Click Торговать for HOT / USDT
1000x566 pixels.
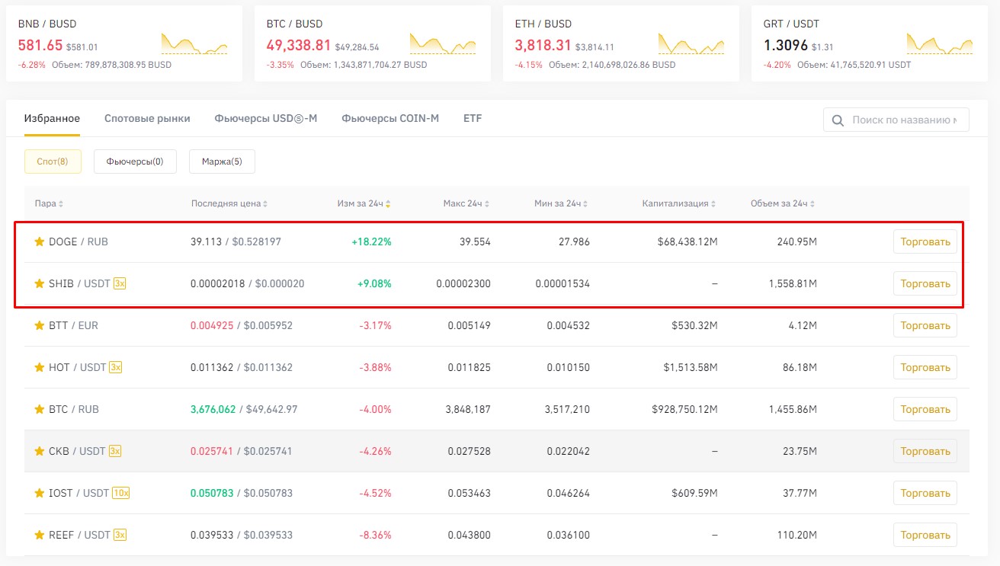[x=925, y=367]
